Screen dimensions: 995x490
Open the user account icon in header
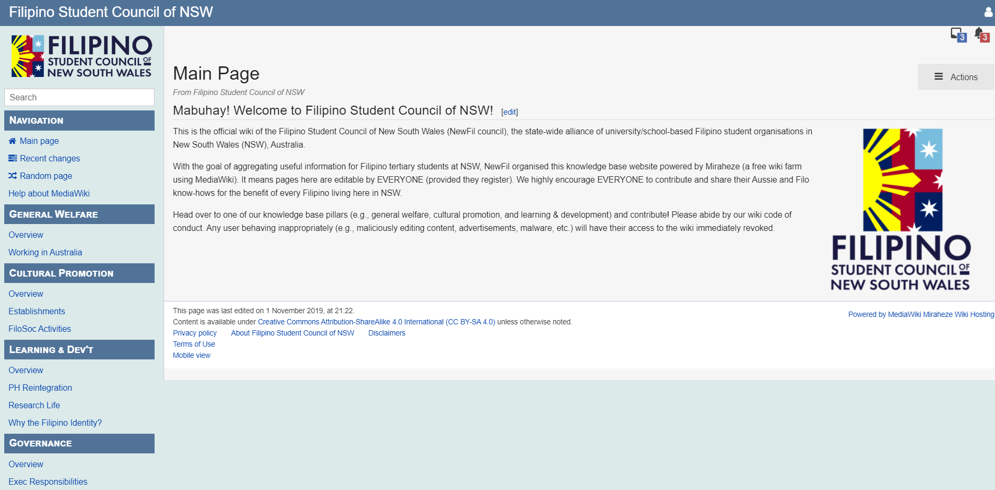pos(989,12)
